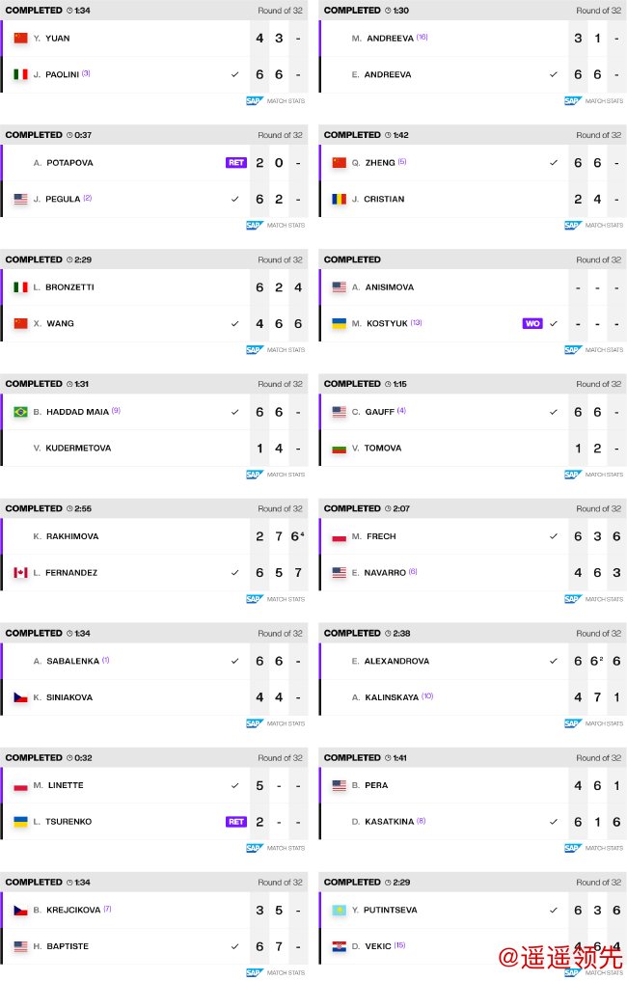Click Romania flag next to J. Cristian

click(x=339, y=199)
